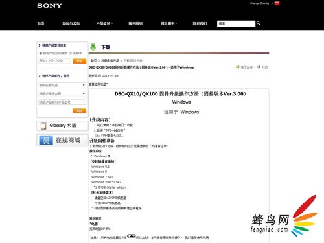Click the red country flag icon
The height and width of the screenshot is (243, 324).
pos(277,3)
